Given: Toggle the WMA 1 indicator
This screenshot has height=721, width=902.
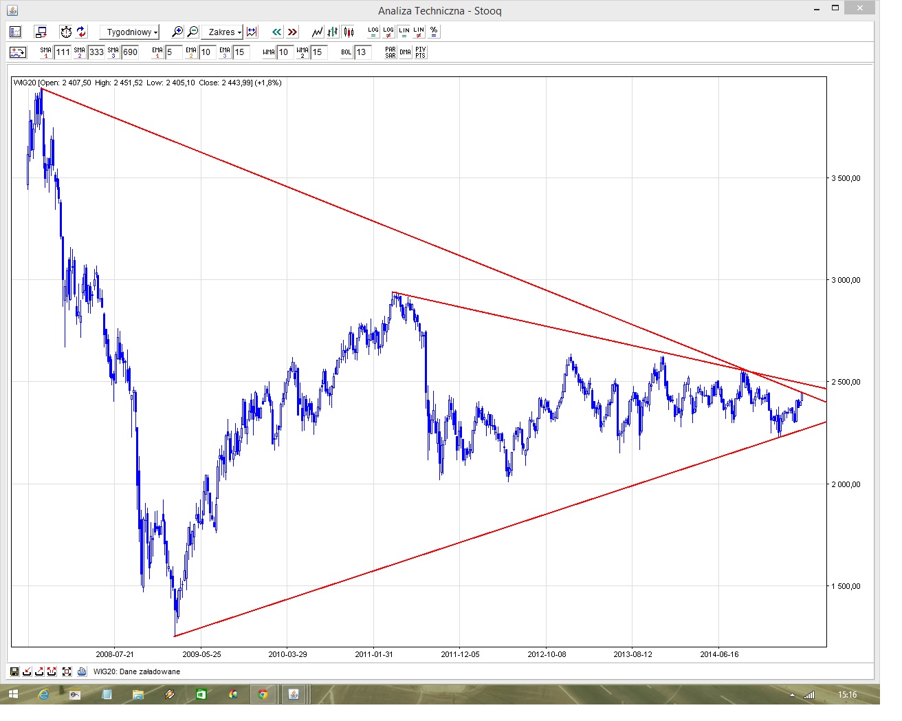Looking at the screenshot, I should (x=269, y=52).
